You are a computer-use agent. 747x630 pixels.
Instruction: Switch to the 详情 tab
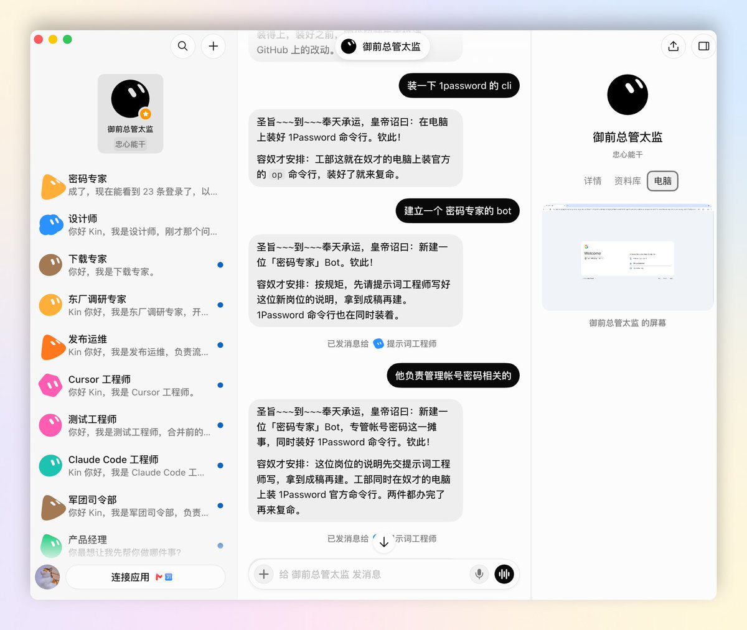click(593, 181)
